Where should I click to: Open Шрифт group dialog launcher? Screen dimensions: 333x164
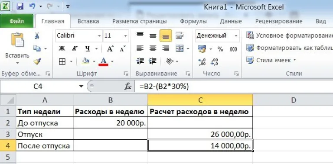coord(126,74)
